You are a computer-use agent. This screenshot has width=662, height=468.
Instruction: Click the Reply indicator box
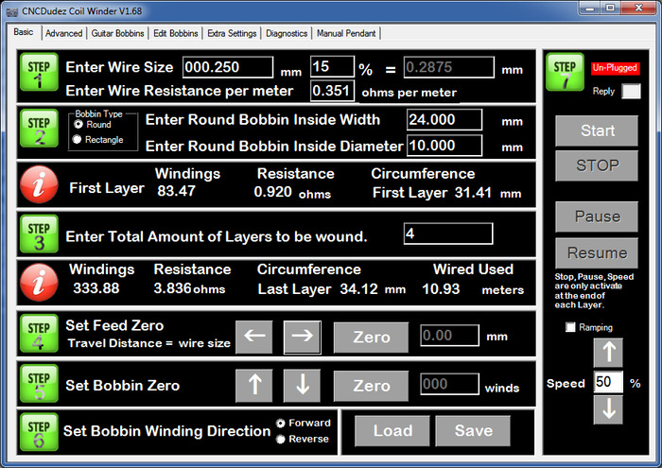[631, 91]
